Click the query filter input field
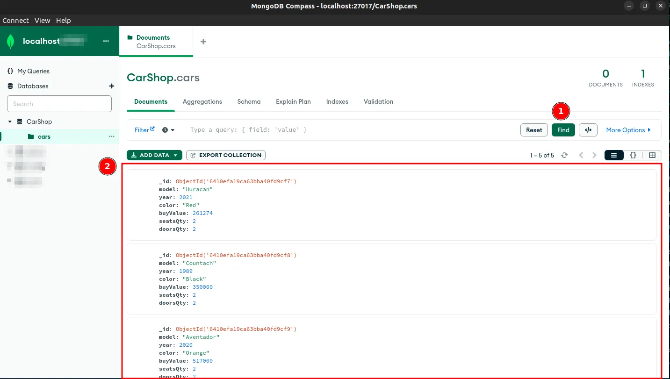Screen dimensions: 670x379 [351, 130]
